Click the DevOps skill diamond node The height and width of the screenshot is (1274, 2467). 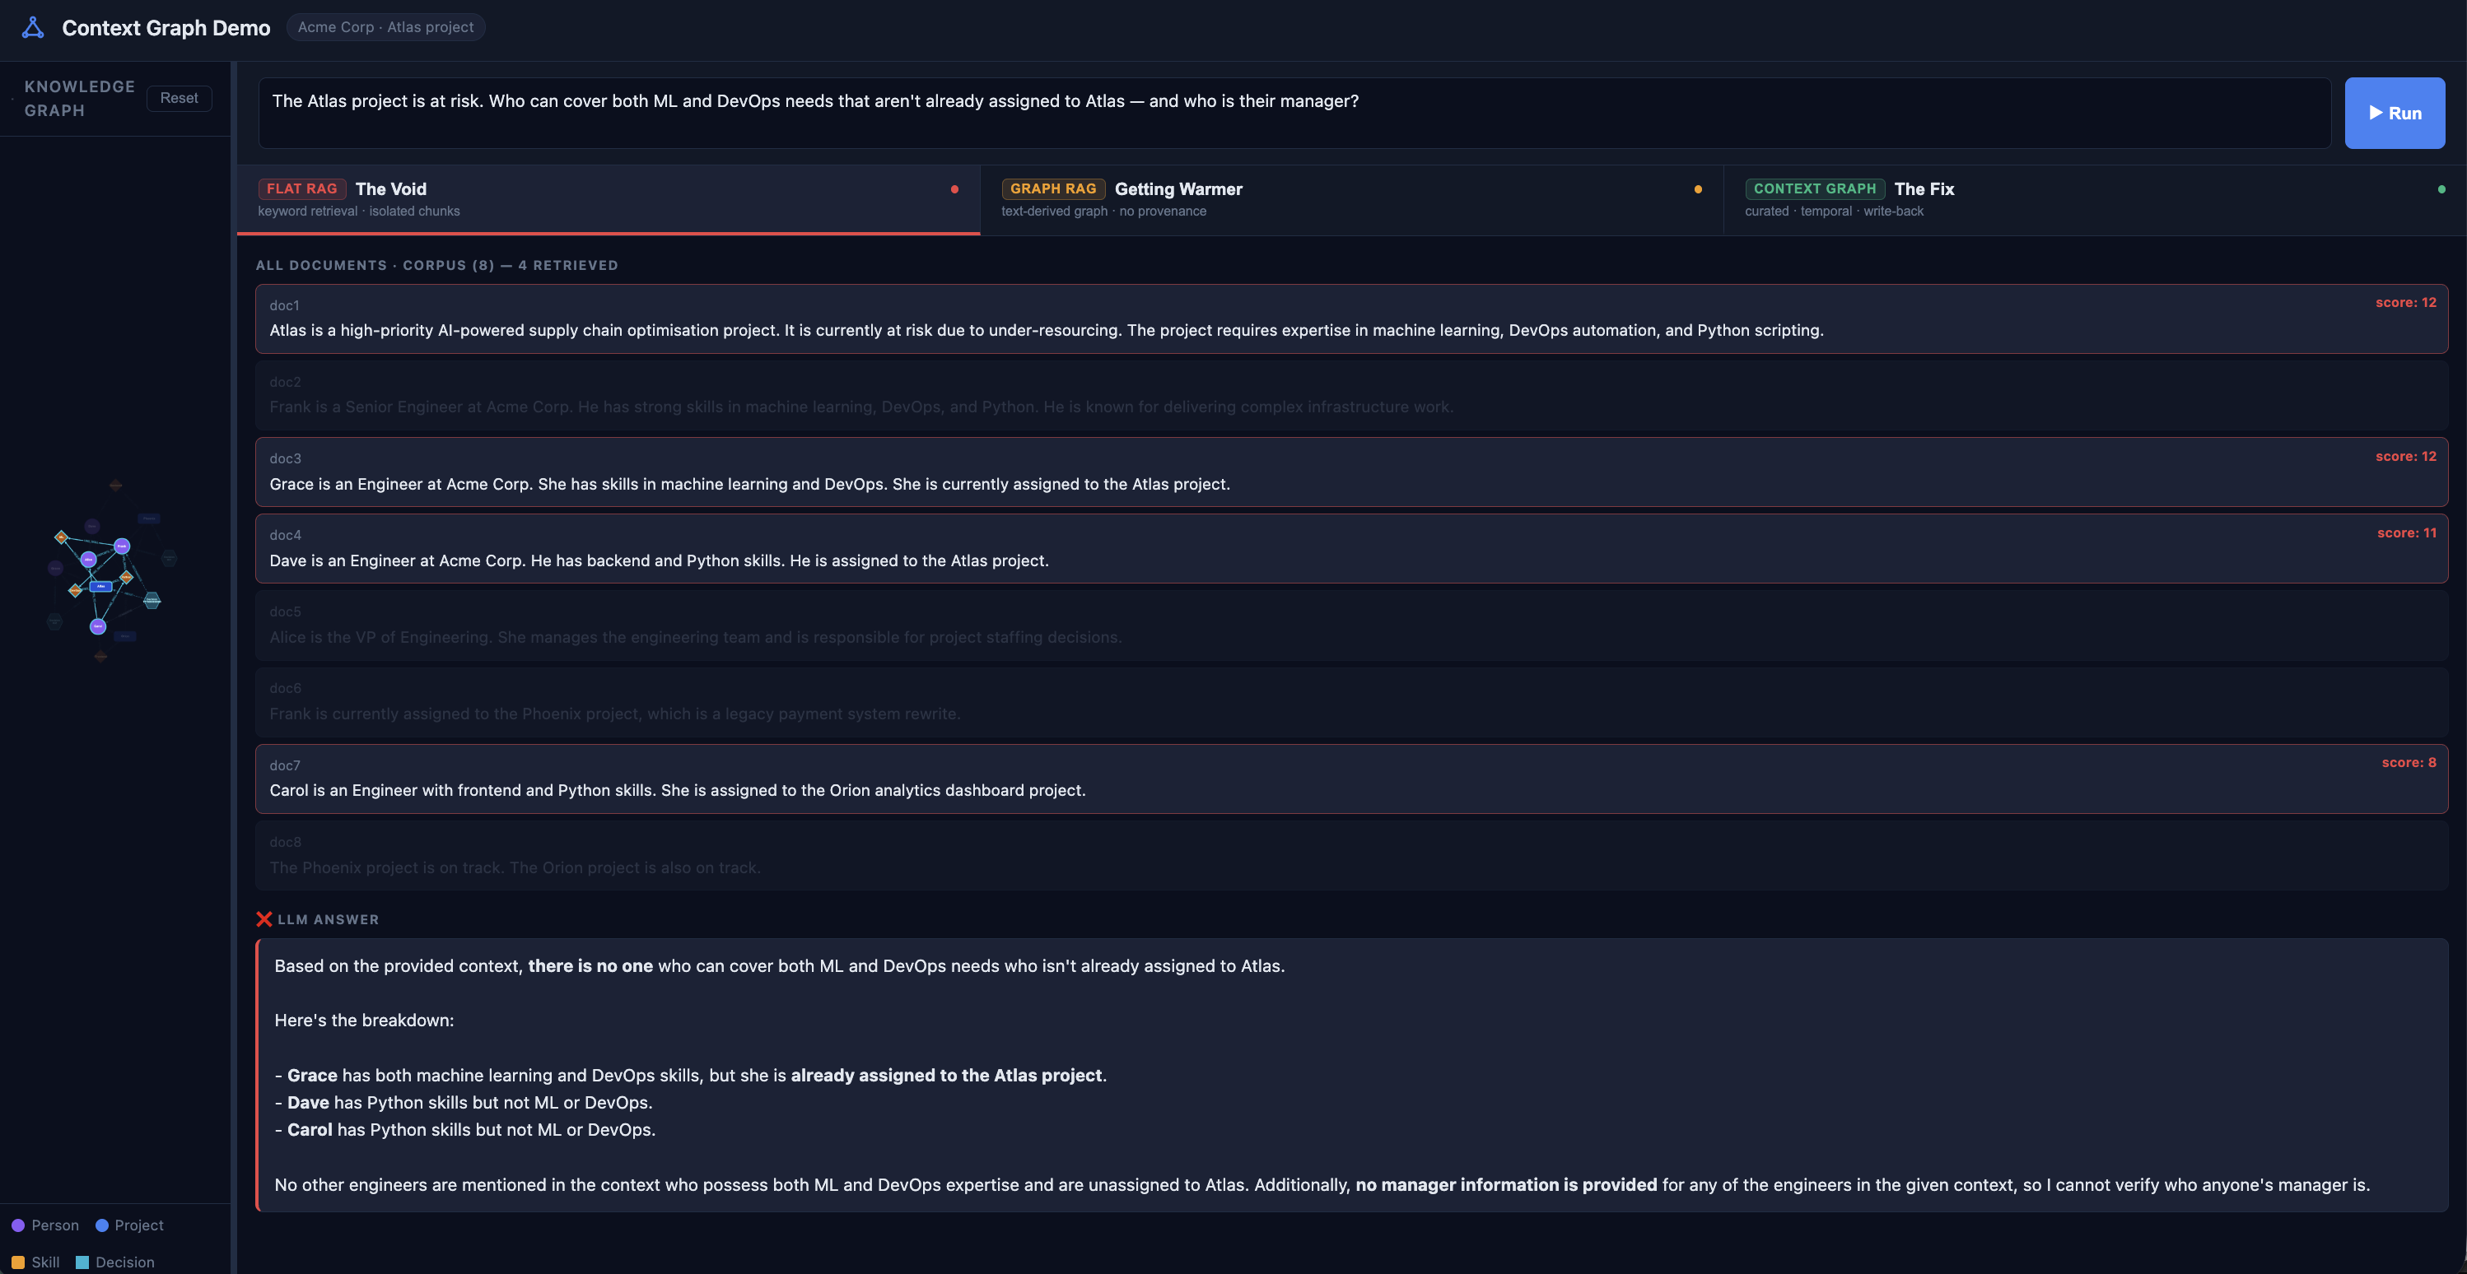click(76, 591)
